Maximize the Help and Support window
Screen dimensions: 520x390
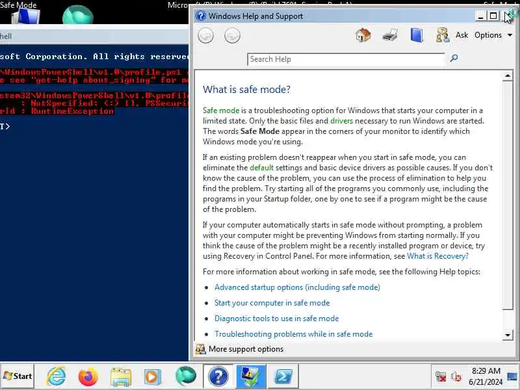[493, 16]
